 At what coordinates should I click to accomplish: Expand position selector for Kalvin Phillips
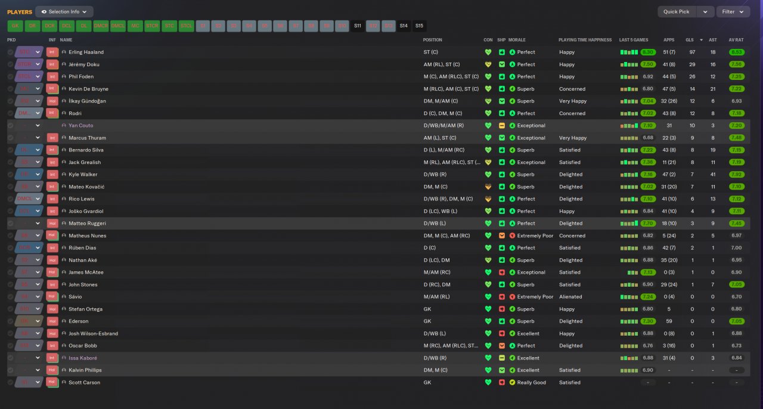[38, 370]
